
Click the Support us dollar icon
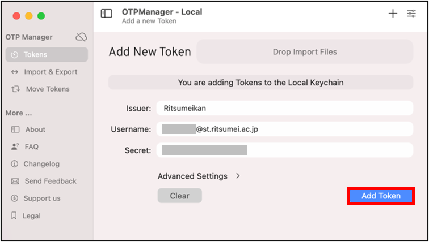click(x=14, y=198)
